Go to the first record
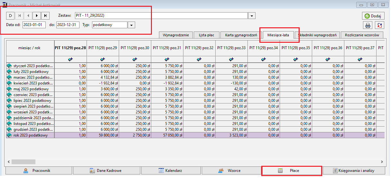Viewport: 391px width, 178px height. tap(19, 15)
